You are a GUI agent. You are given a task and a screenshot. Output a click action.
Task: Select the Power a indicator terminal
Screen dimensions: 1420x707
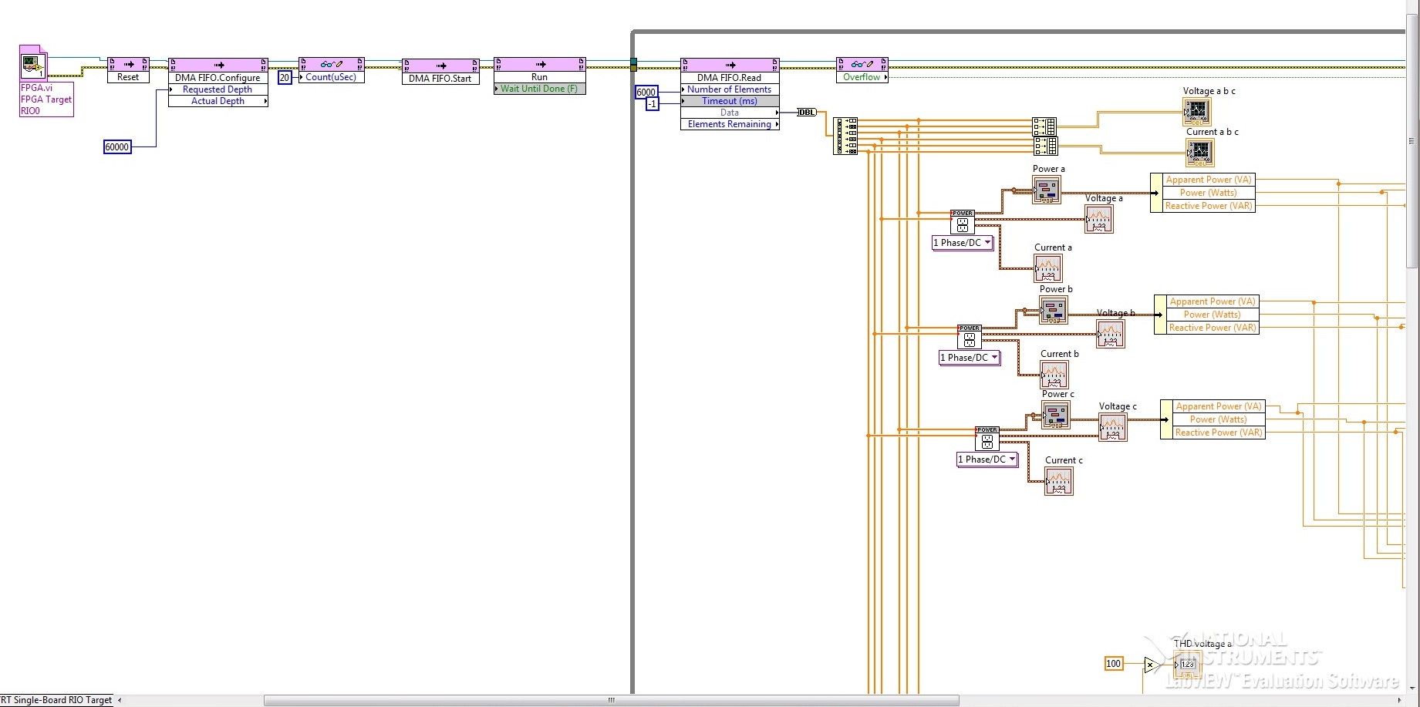[1047, 190]
